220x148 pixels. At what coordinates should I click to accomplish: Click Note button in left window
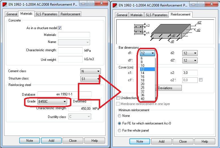30,141
